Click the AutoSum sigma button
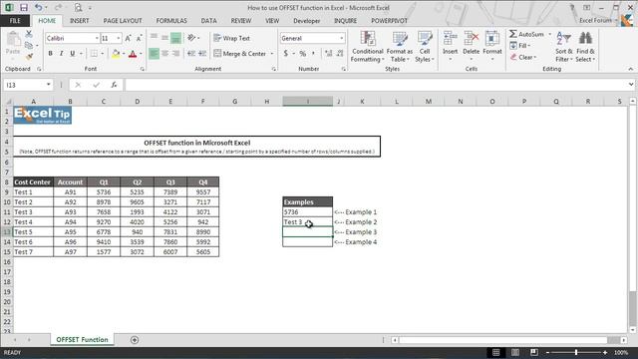The width and height of the screenshot is (638, 359). coord(526,34)
